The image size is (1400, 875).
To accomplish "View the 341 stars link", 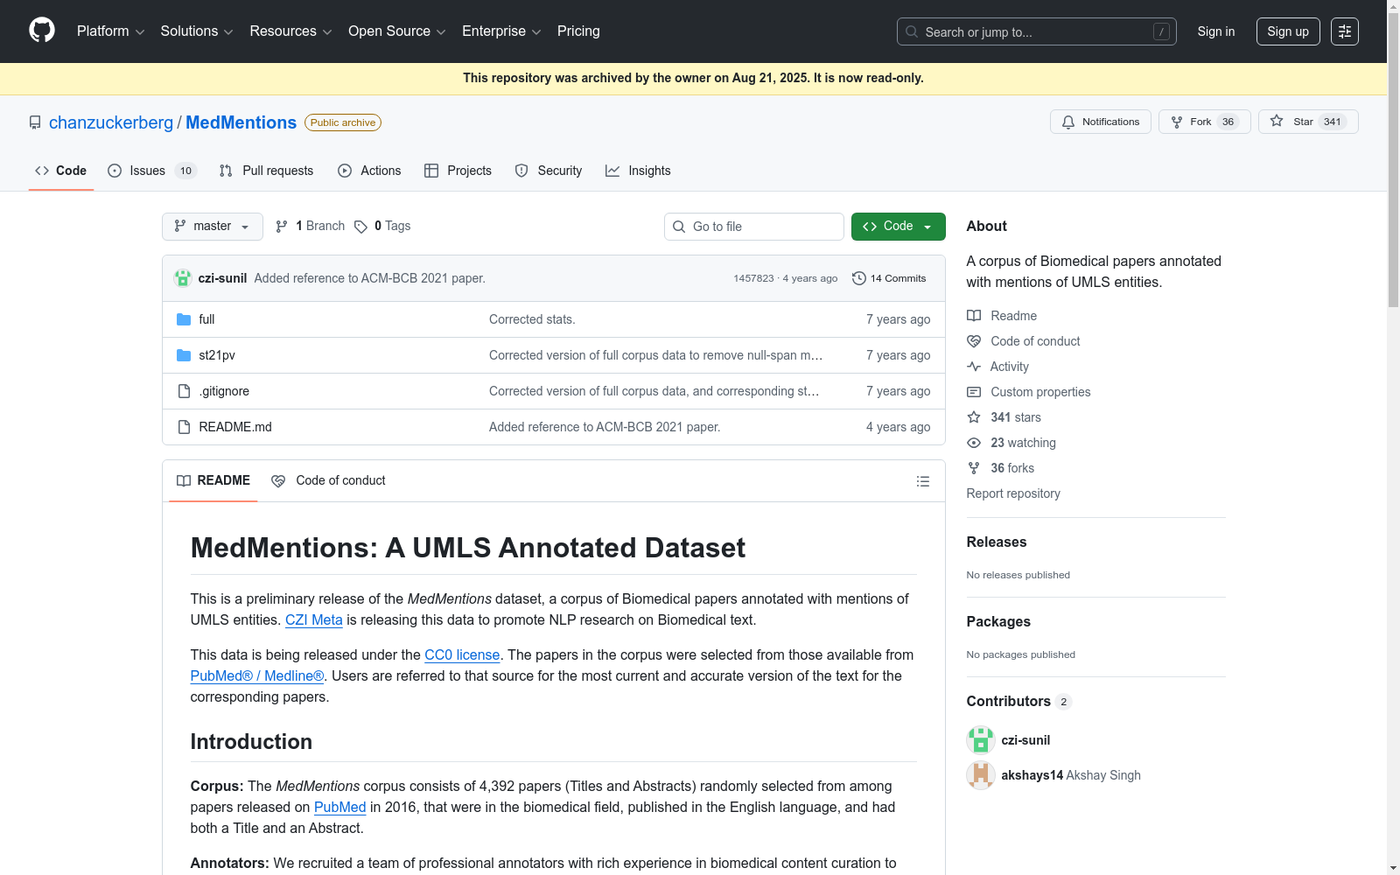I will (x=1004, y=417).
